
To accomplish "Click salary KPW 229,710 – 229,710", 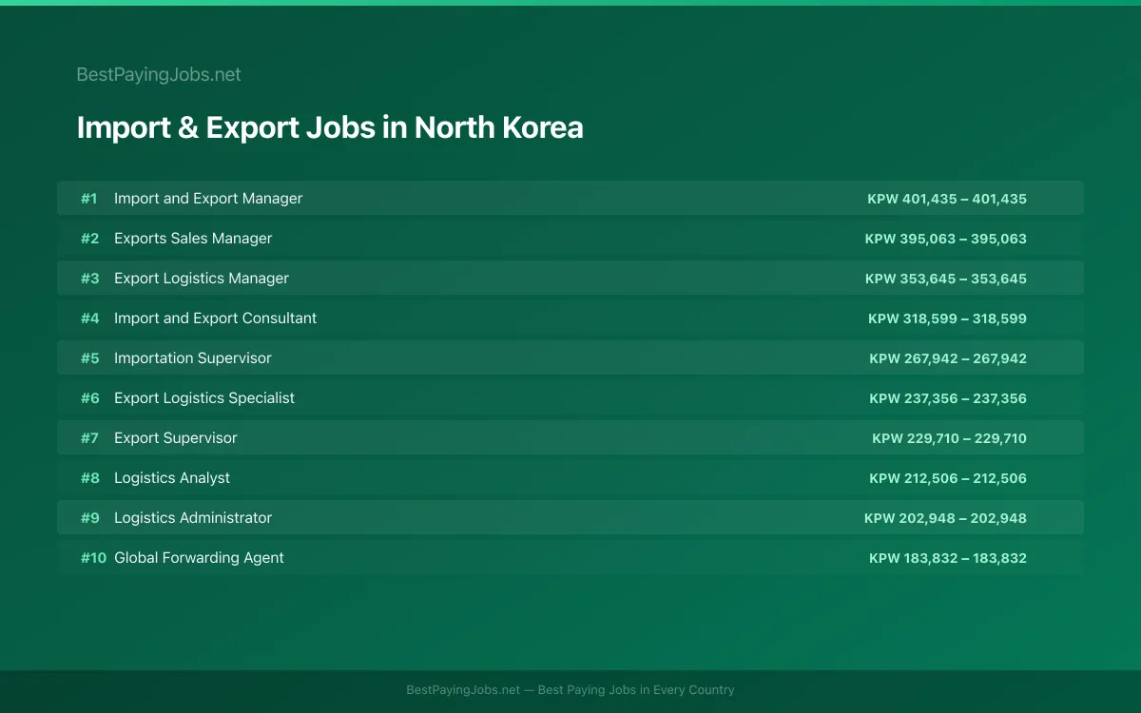I will pos(949,438).
